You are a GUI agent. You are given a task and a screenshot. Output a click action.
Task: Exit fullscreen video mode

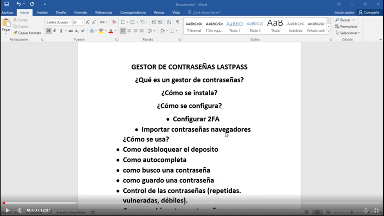[376, 210]
